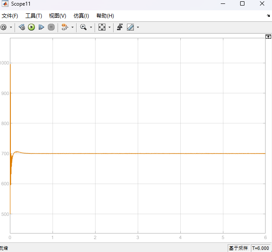Viewport: 272px width, 252px height.
Task: Click the highlight Simulink block icon
Action: pos(65,27)
